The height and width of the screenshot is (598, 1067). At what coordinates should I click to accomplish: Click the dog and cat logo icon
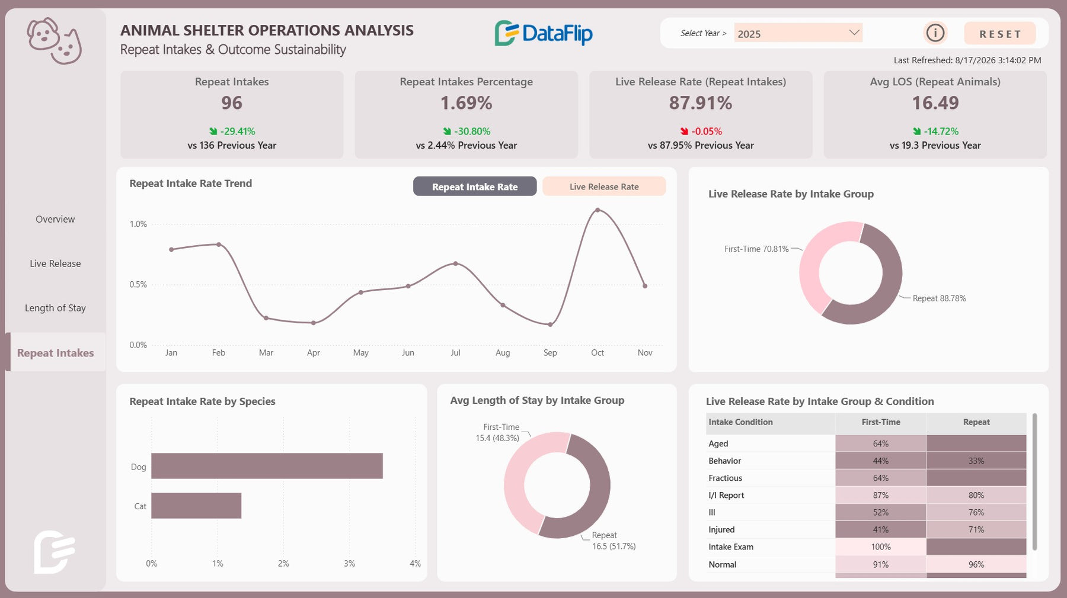tap(55, 41)
